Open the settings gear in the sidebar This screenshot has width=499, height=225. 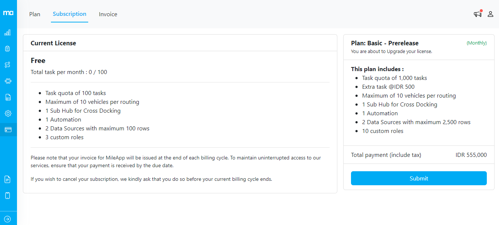pyautogui.click(x=8, y=113)
